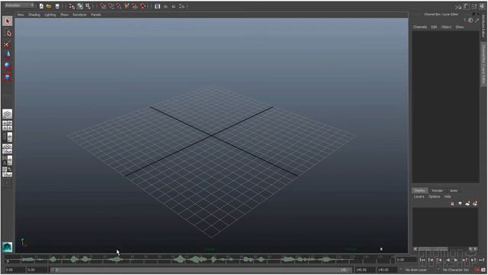Viewport: 488px width, 275px height.
Task: Open the viewport Panels menu
Action: point(96,15)
